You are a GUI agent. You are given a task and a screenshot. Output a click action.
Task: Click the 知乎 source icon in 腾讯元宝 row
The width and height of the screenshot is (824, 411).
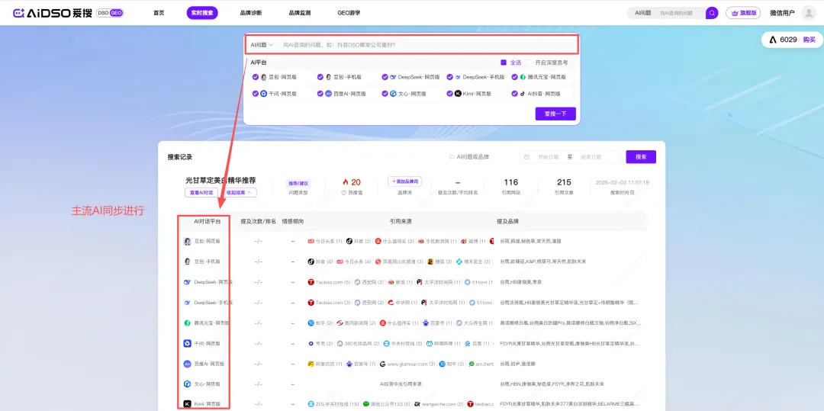[x=311, y=323]
